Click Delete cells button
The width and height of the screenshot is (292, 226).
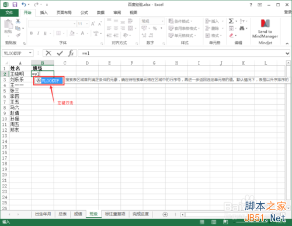(x=213, y=28)
